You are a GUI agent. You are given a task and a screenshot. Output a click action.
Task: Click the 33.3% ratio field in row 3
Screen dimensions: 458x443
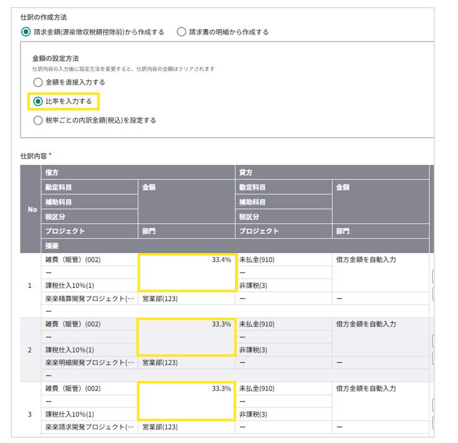pos(187,401)
